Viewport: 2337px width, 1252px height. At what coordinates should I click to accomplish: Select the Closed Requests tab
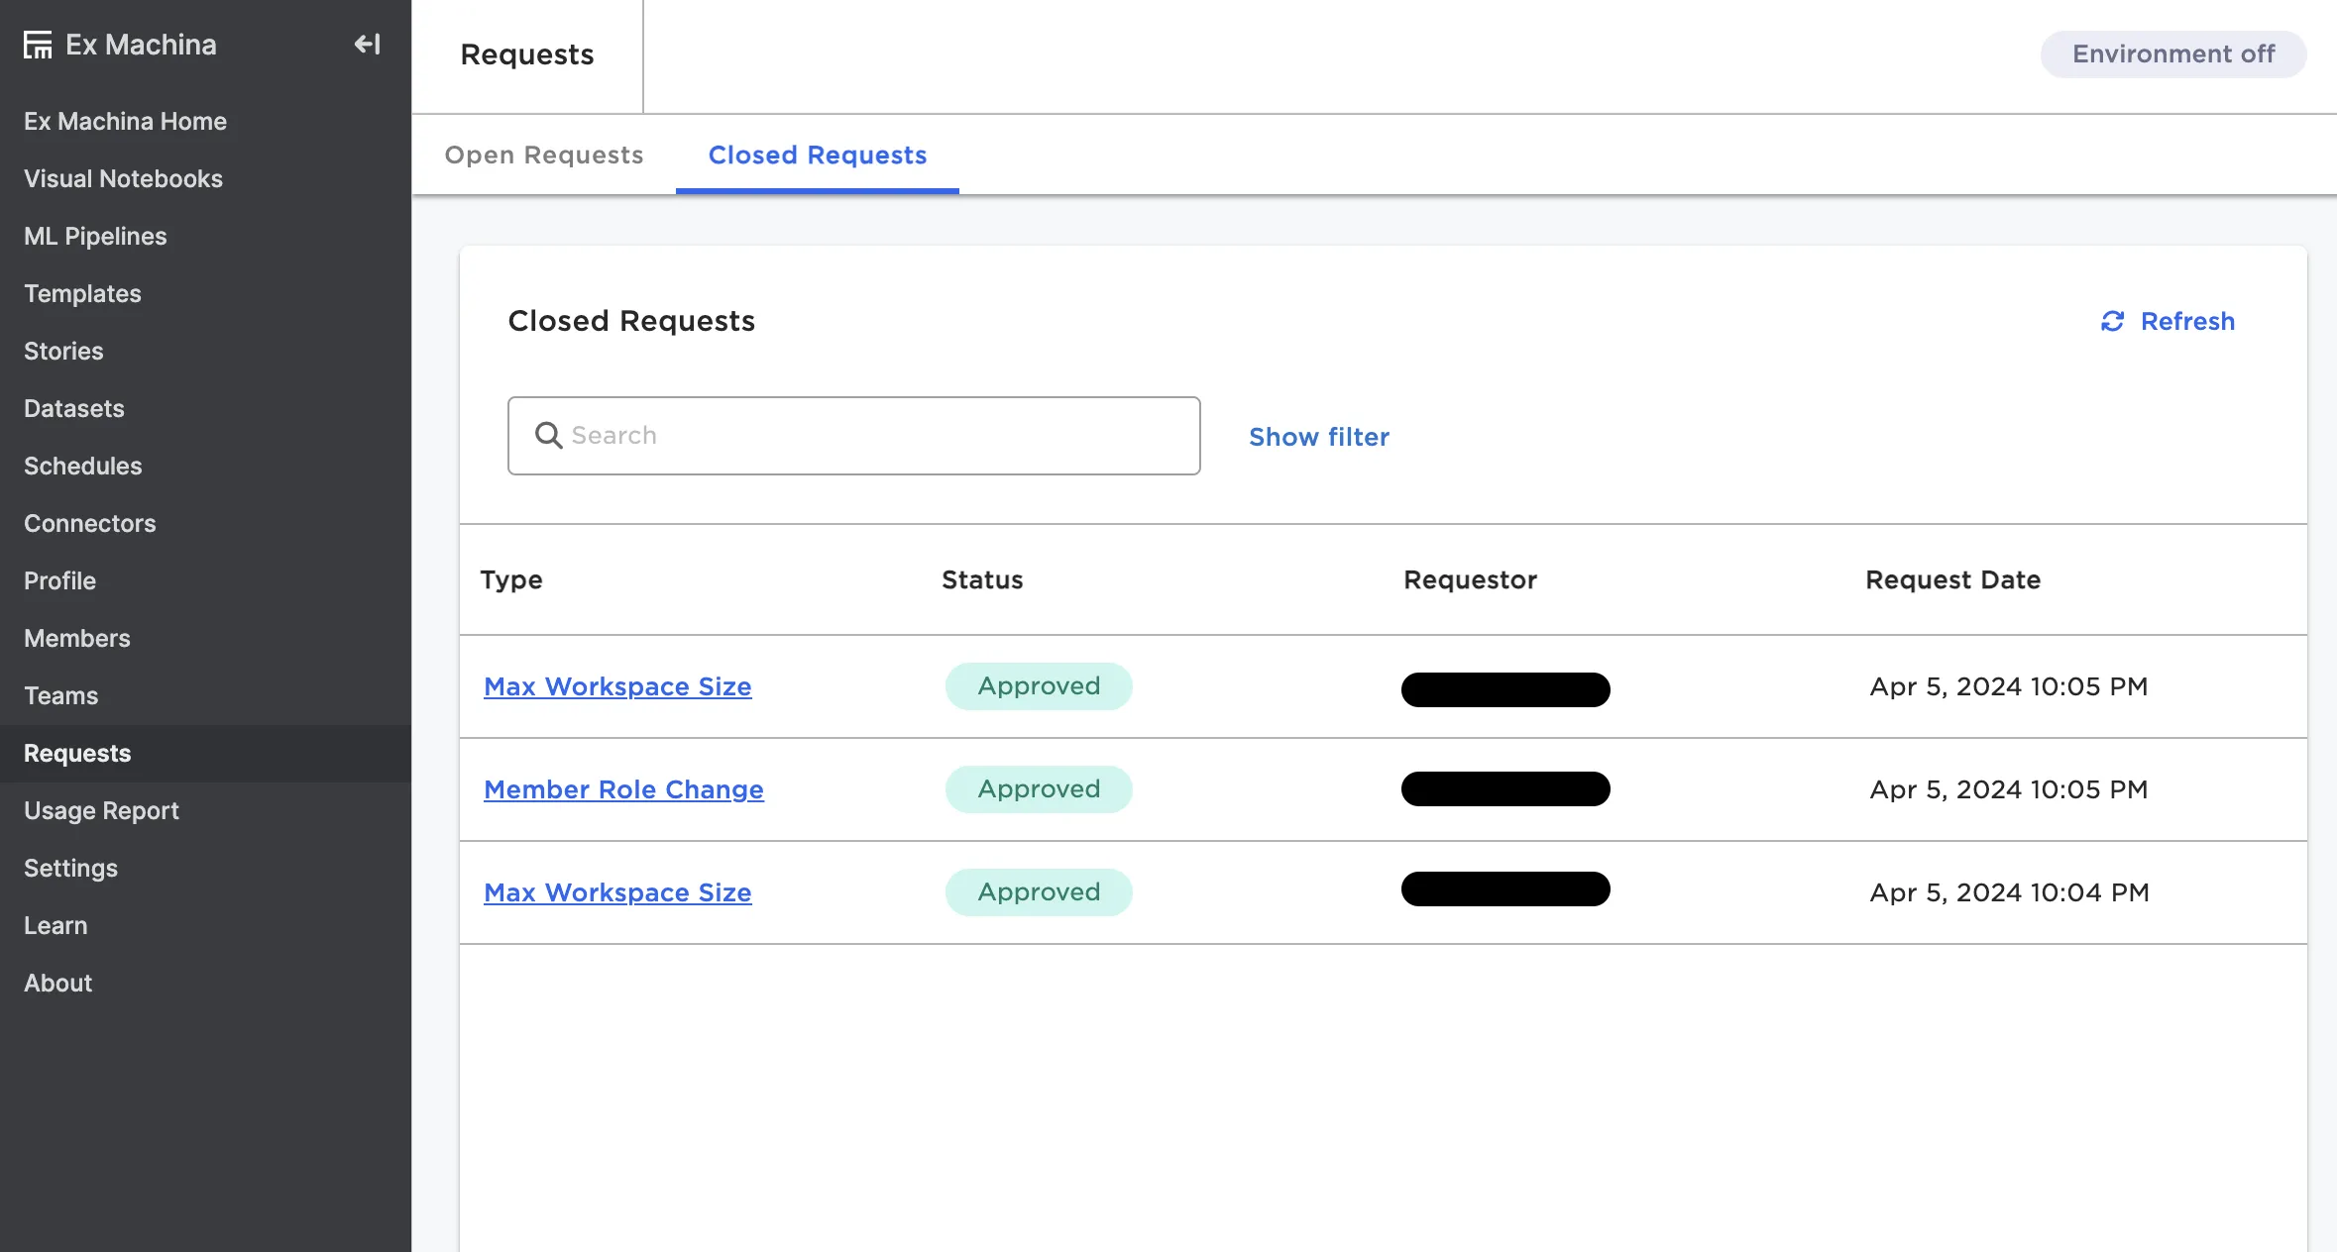817,156
